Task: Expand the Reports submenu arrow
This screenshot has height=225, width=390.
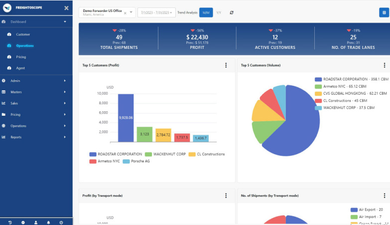Action: pyautogui.click(x=65, y=137)
